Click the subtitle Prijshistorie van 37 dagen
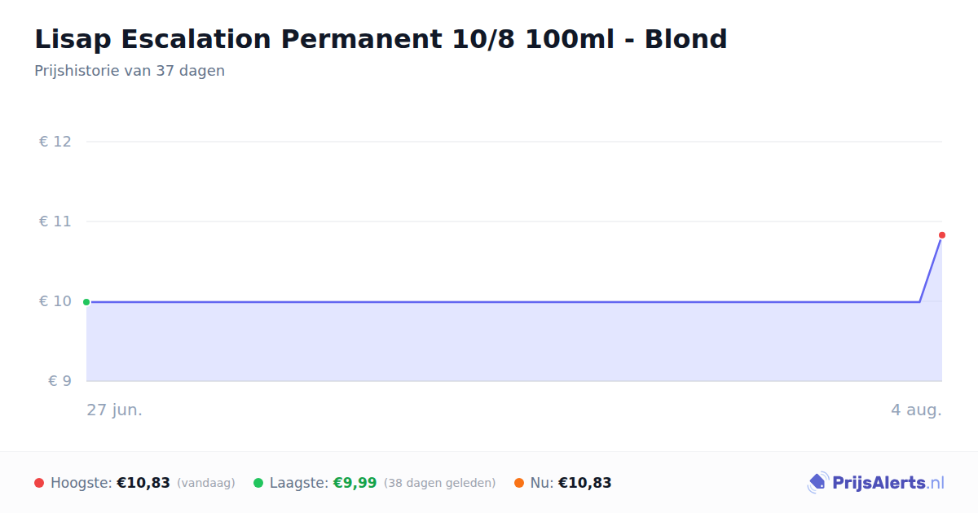Viewport: 978px width, 513px height. coord(130,71)
